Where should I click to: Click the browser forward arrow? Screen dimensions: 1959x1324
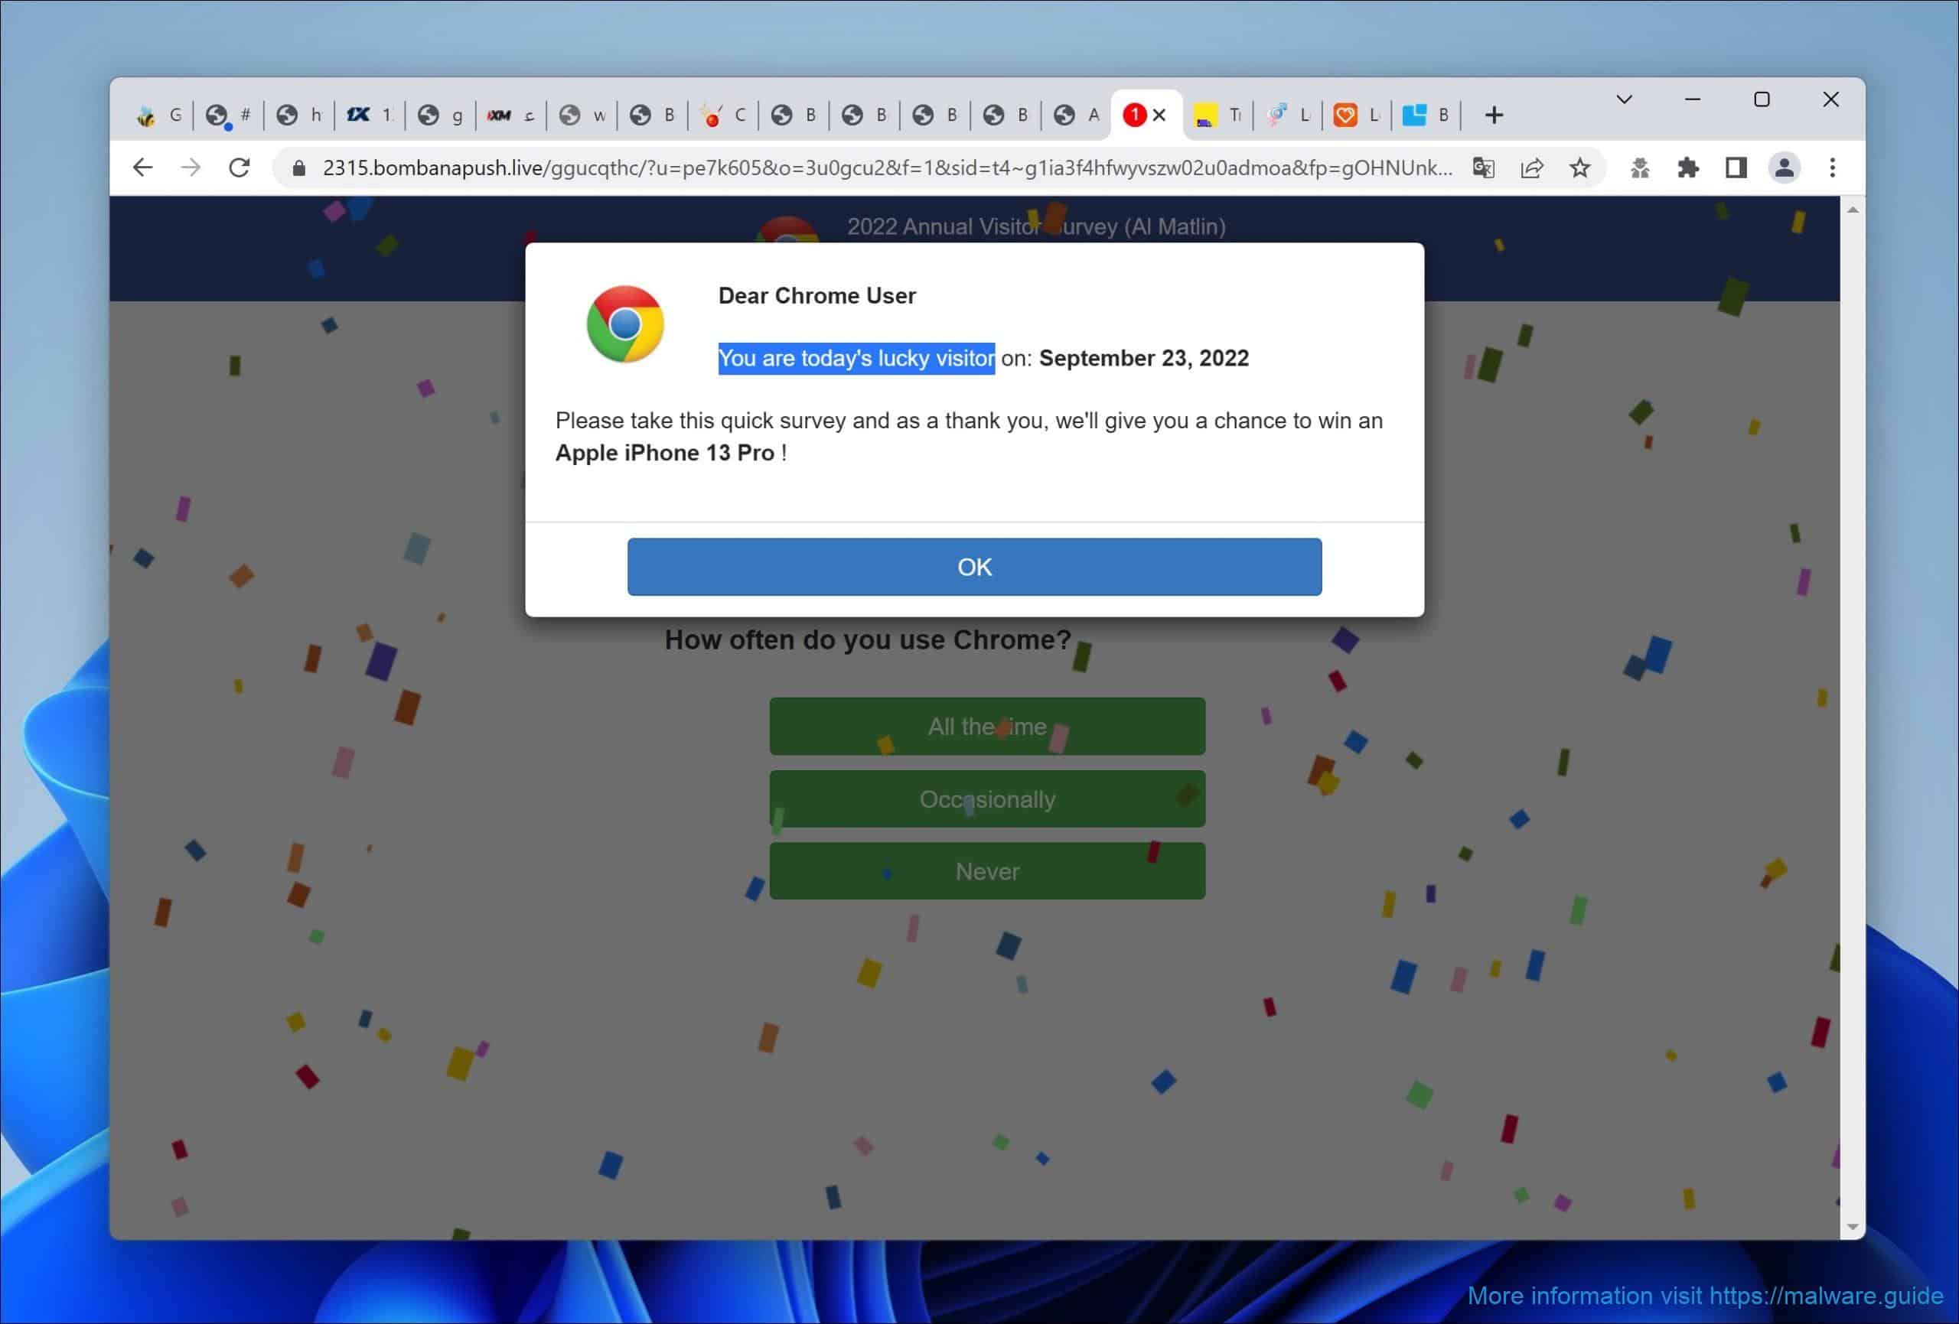[x=191, y=168]
